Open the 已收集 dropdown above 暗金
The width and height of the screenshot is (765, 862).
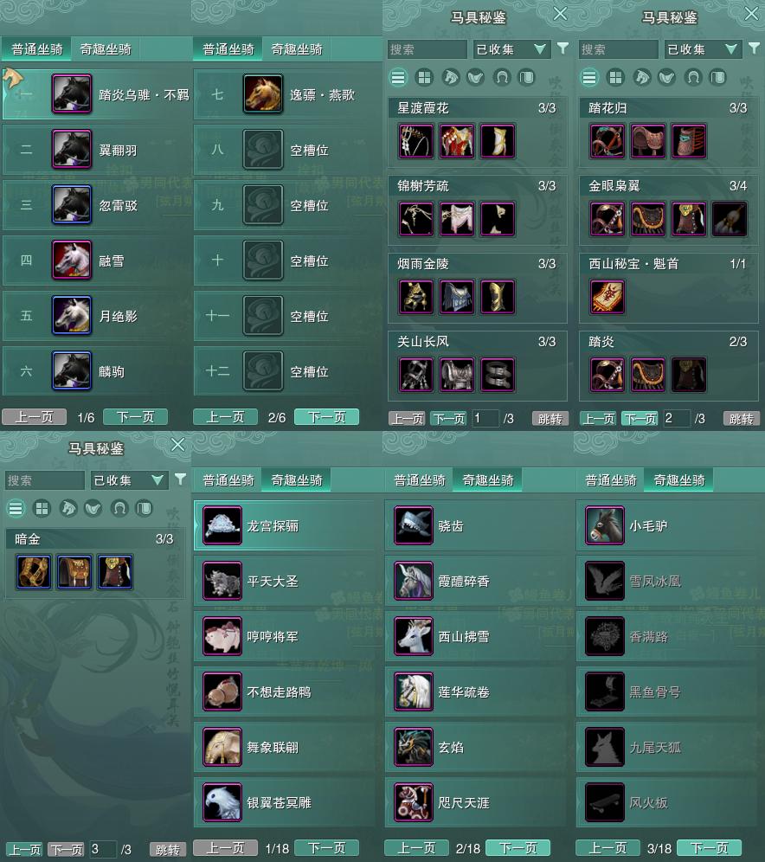pyautogui.click(x=129, y=480)
